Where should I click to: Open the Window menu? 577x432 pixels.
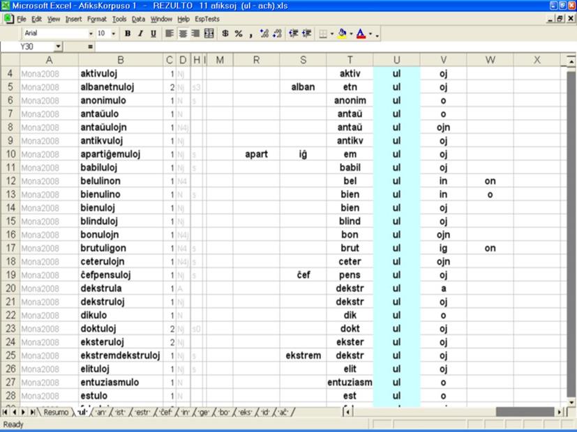tap(161, 19)
